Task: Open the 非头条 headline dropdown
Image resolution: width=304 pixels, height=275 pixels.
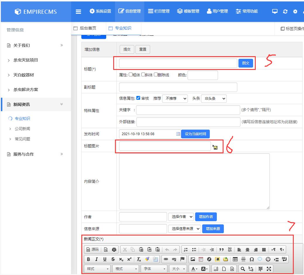Action: click(214, 99)
